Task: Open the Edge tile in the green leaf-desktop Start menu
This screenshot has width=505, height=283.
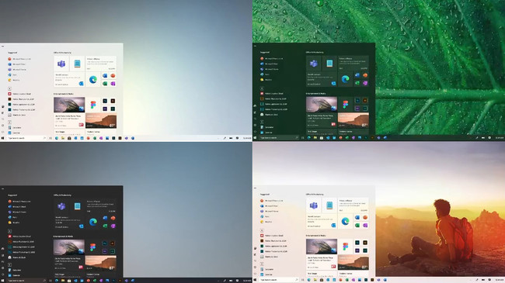Action: pos(345,79)
